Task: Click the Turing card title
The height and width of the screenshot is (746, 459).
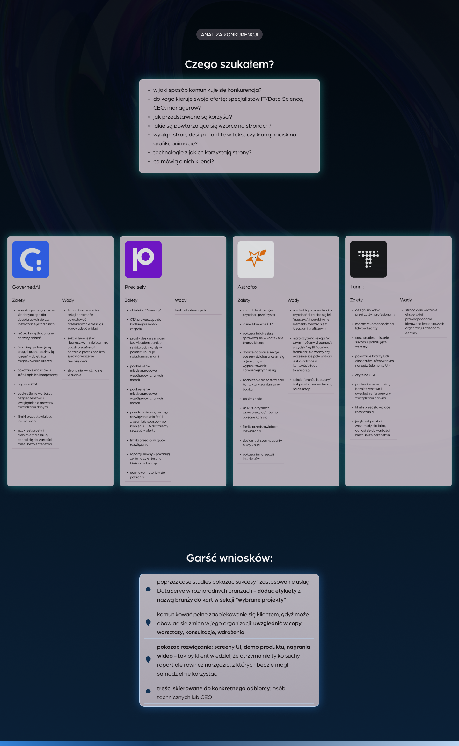Action: (357, 287)
